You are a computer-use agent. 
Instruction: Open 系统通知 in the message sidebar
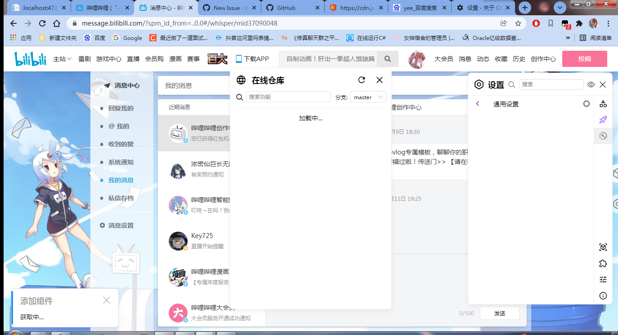121,162
